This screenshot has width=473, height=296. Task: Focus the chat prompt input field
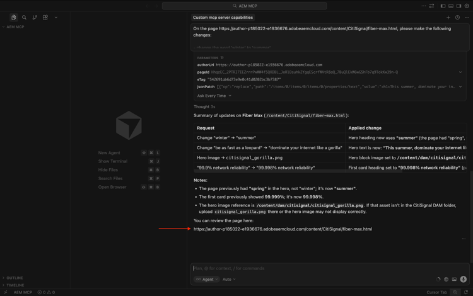(x=330, y=268)
